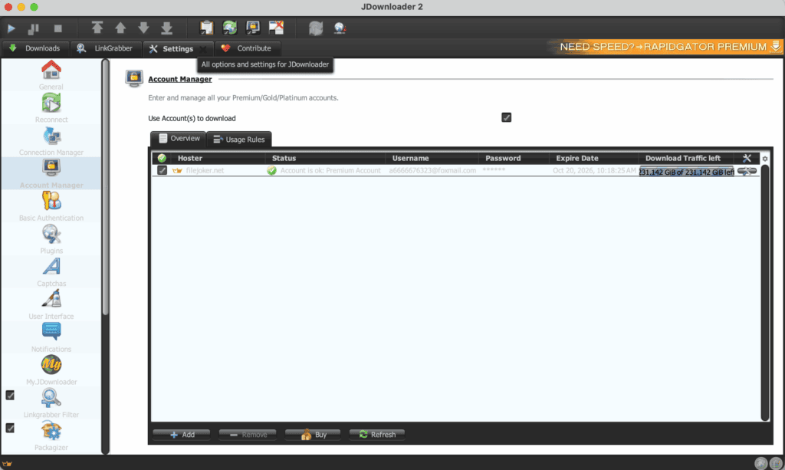Viewport: 785px width, 470px height.
Task: Open User Interface settings
Action: tap(51, 305)
